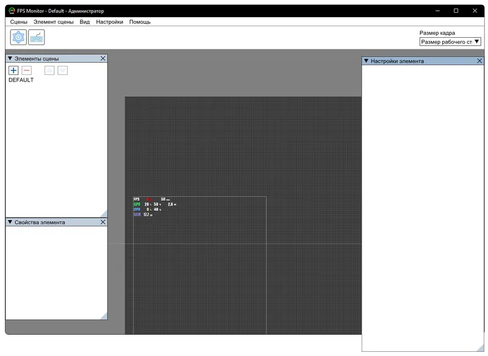Click the Свойства элемента panel resize grip
Viewport: 488px width, 356px height.
point(104,316)
